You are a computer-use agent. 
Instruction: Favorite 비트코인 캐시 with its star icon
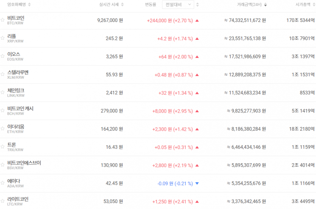3,110
